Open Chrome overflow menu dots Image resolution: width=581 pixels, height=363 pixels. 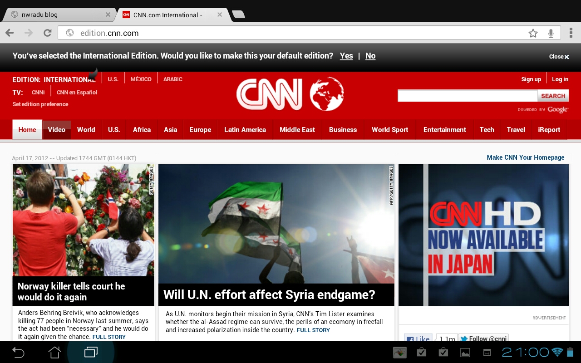[x=571, y=33]
